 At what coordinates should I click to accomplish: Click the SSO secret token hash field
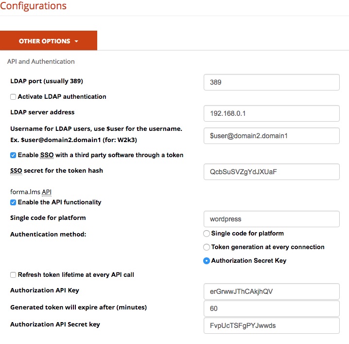[x=271, y=172]
